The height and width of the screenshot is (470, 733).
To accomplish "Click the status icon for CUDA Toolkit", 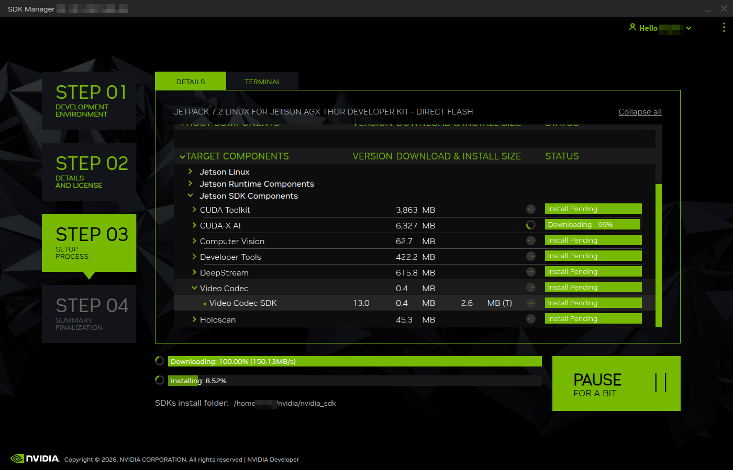I will point(531,209).
